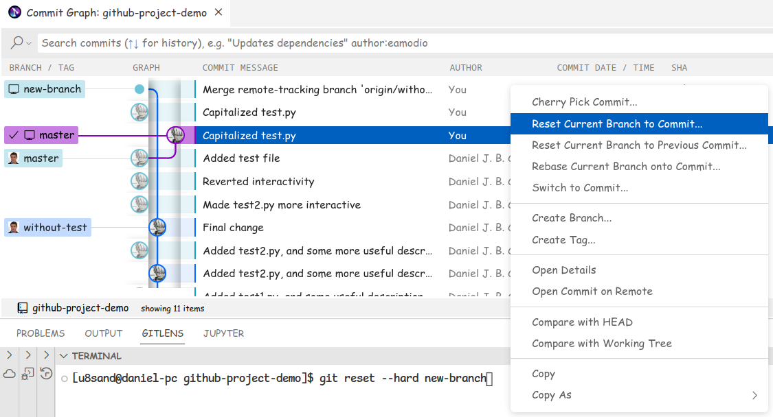
Task: Collapse the TERMINAL section
Action: point(63,356)
